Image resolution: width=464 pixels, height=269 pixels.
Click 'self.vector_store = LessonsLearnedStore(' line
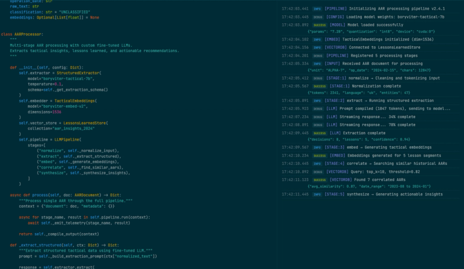click(x=64, y=123)
